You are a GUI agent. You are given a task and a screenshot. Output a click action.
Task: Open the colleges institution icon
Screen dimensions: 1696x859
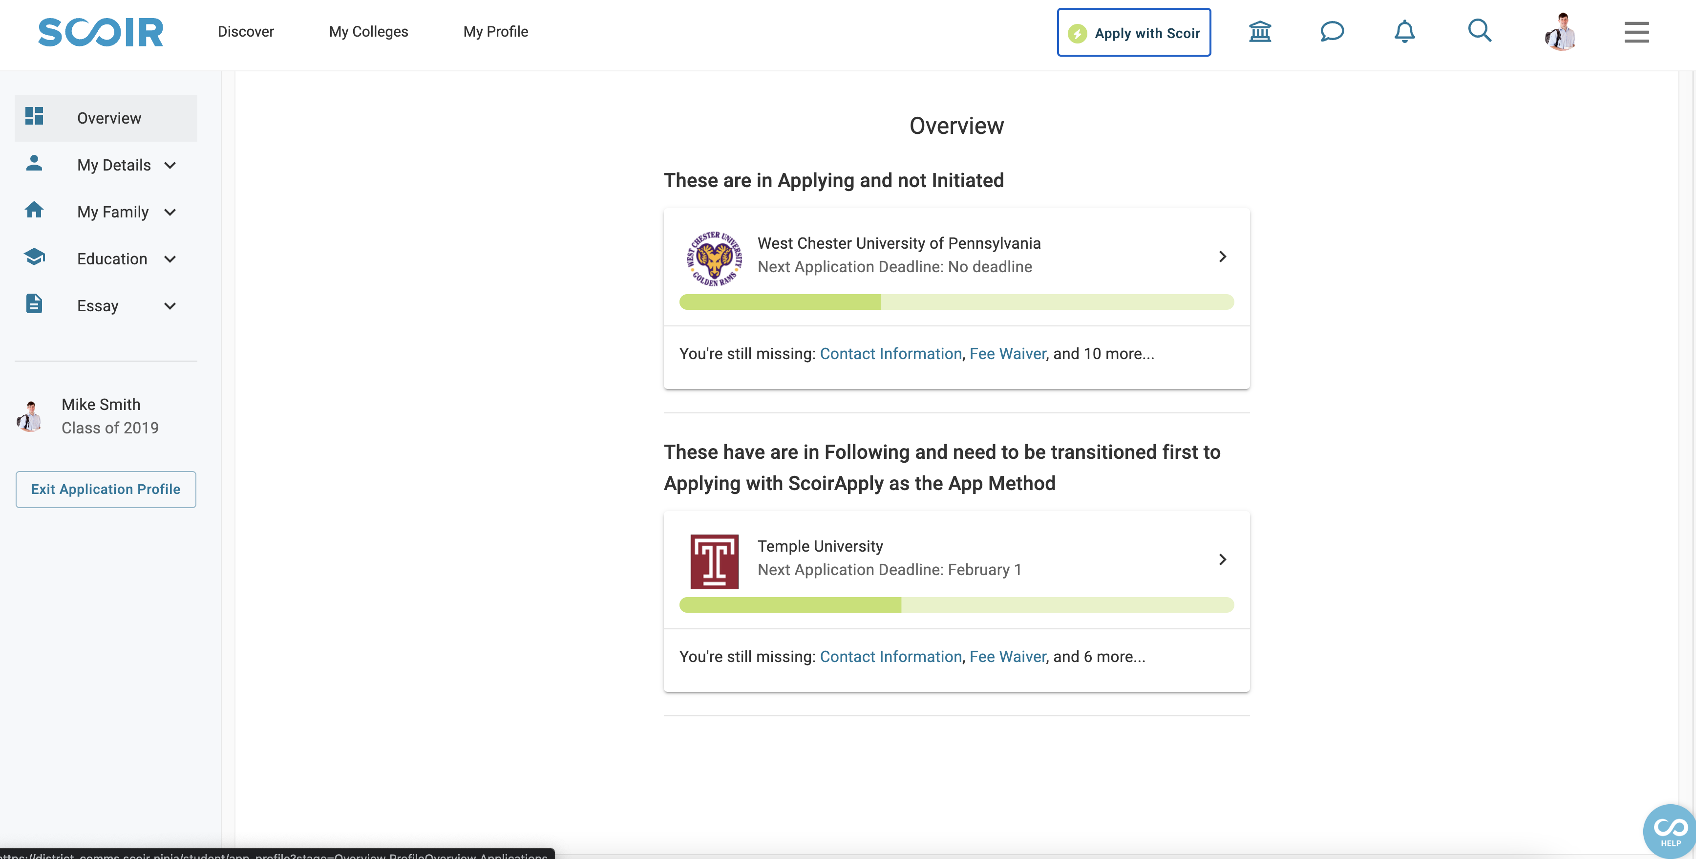coord(1259,32)
